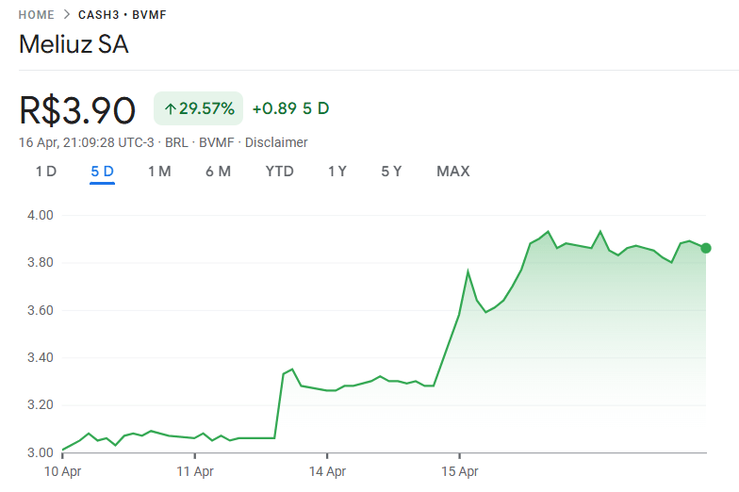
Task: Click the 14 Apr axis date label
Action: point(329,470)
